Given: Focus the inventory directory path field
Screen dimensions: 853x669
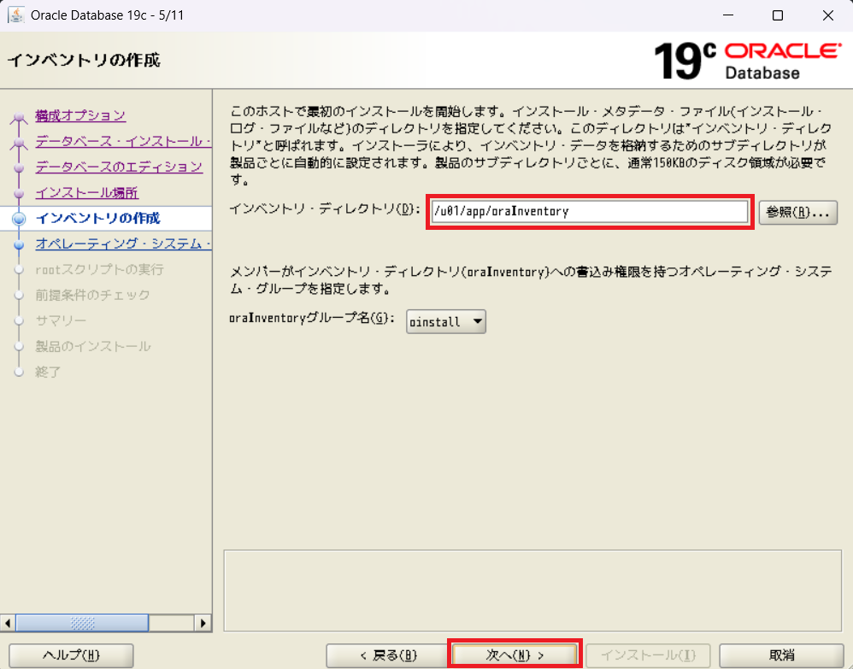Looking at the screenshot, I should coord(590,211).
